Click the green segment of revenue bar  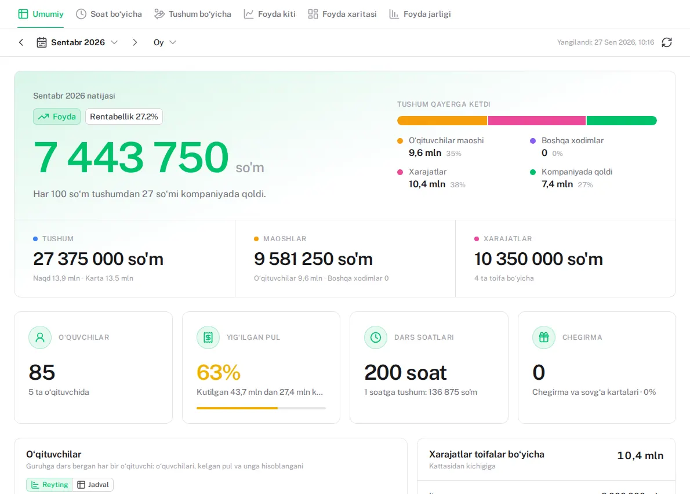(622, 121)
